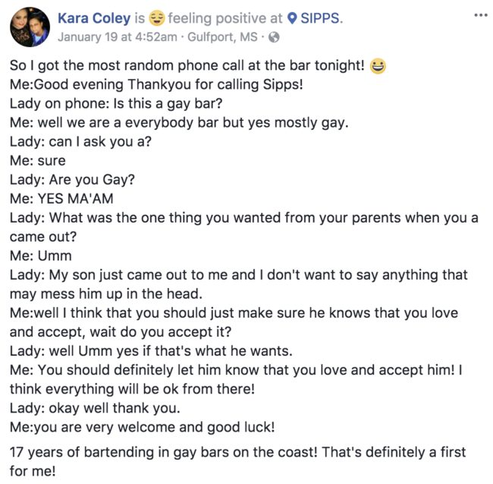Open the post options three-dot menu

click(480, 15)
